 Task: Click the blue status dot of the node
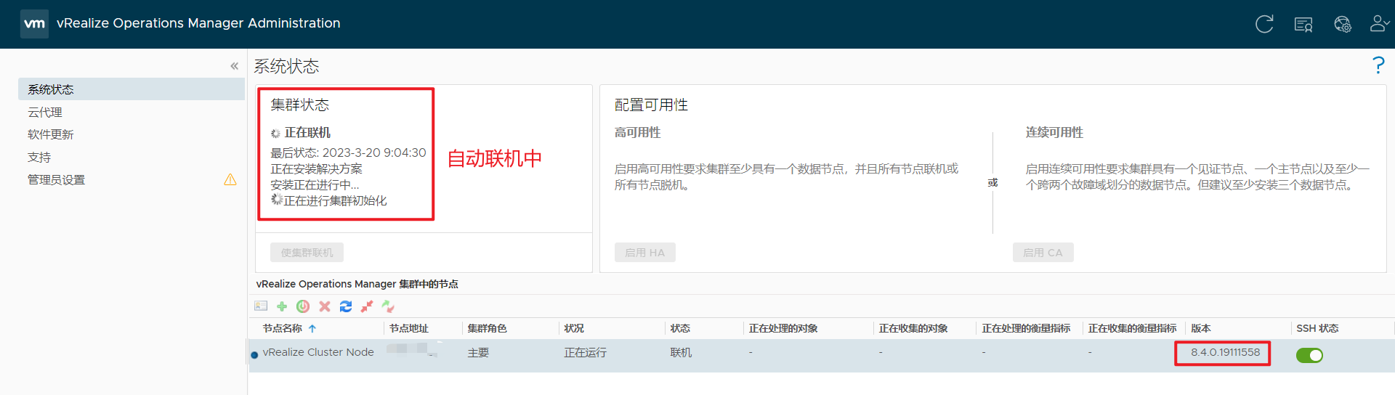pyautogui.click(x=254, y=355)
